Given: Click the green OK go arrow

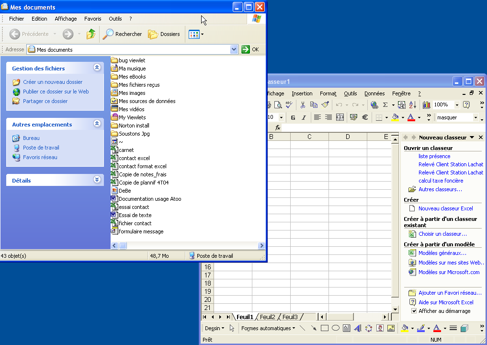Looking at the screenshot, I should click(x=246, y=49).
